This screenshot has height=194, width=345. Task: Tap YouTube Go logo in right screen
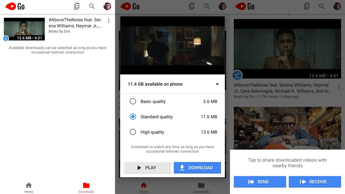(245, 6)
